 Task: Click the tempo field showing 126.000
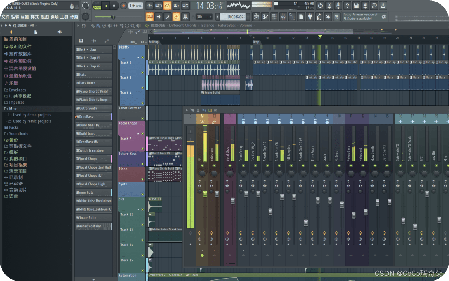point(135,6)
